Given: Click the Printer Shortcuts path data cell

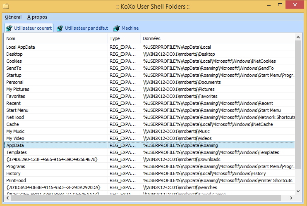Looking at the screenshot, I should click(x=218, y=180).
